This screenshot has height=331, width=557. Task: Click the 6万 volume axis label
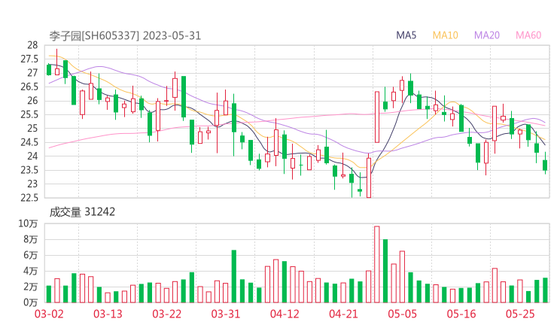[31, 255]
